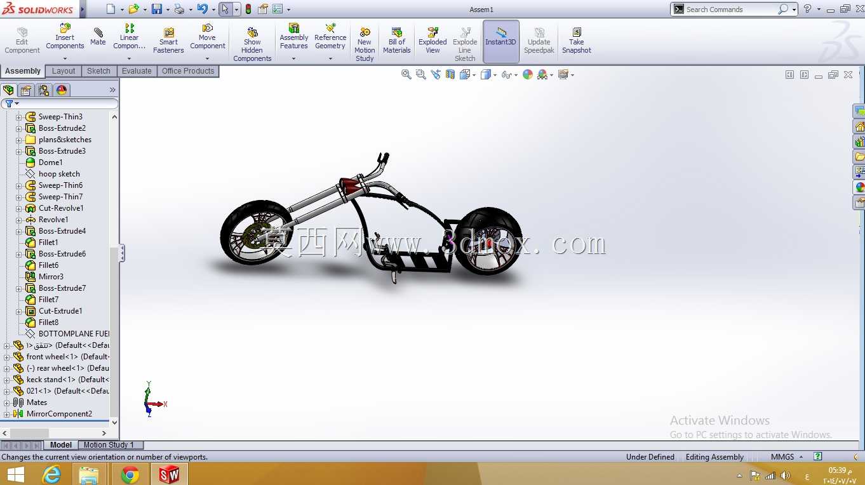Save the assembly with the floppy disk icon

[157, 9]
